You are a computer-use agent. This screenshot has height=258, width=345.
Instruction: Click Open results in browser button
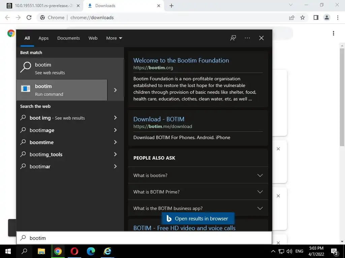[198, 218]
